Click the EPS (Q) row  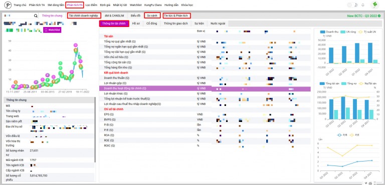[205, 114]
